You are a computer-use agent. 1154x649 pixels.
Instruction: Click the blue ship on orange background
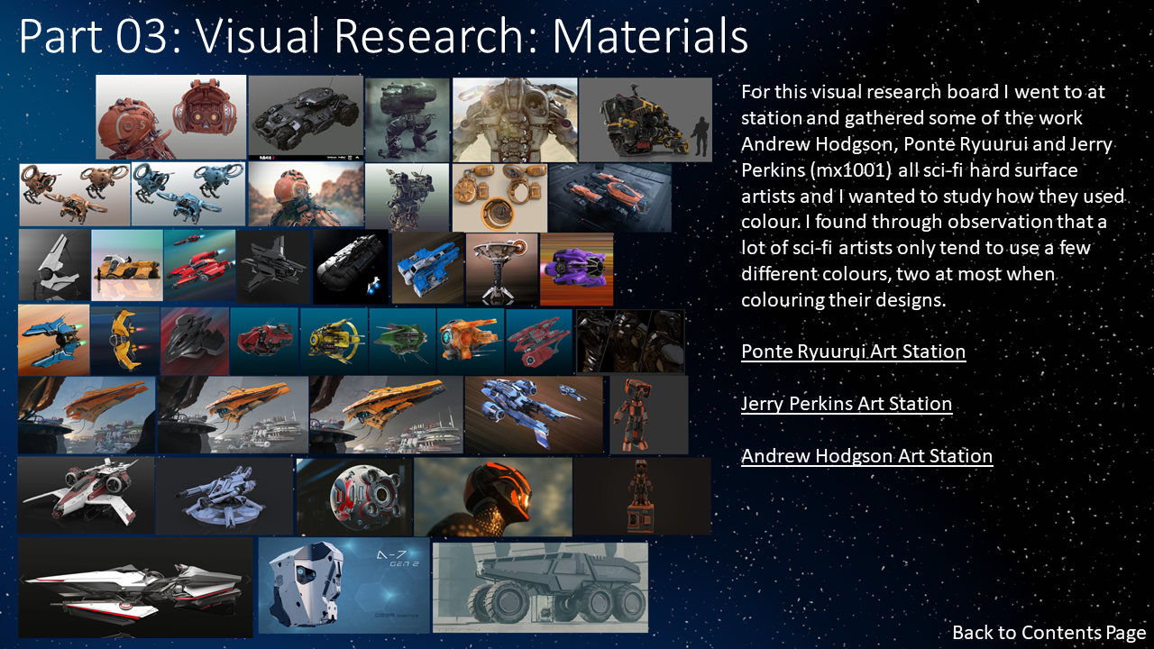(54, 340)
